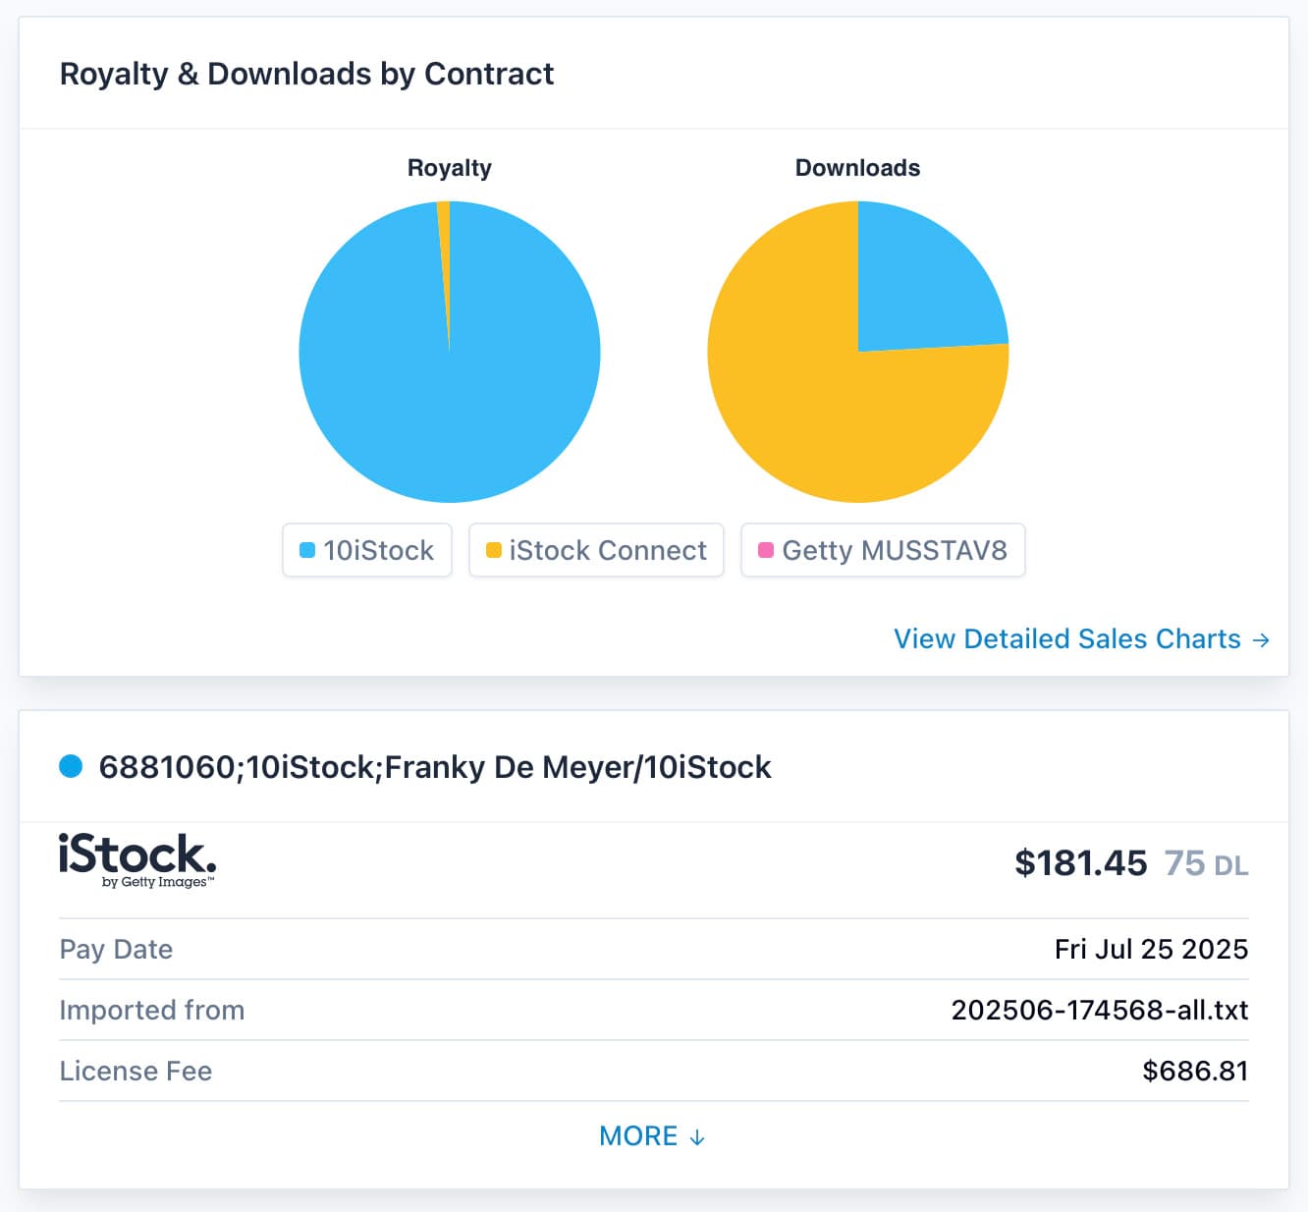1308x1212 pixels.
Task: Click the iStock by Getty Images logo
Action: (x=137, y=859)
